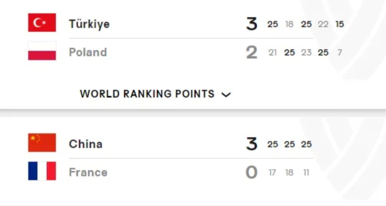Click China's match score of 3
Screen dimensions: 386x206
point(251,144)
